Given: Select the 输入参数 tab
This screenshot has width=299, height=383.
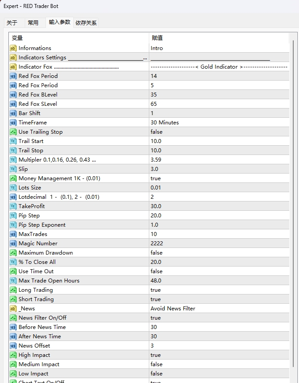Looking at the screenshot, I should tap(60, 22).
